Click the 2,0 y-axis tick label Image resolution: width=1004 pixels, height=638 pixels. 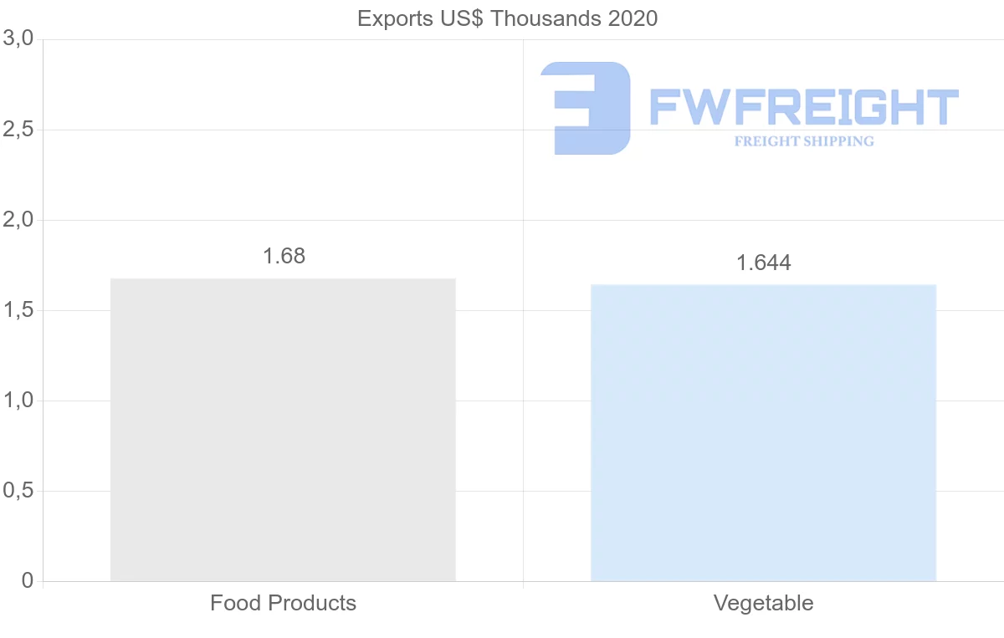point(18,220)
